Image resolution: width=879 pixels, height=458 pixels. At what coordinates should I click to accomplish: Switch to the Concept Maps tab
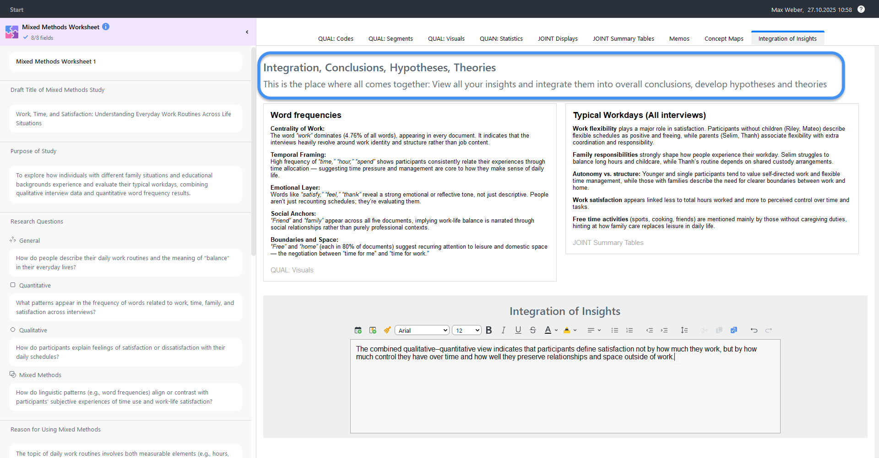(724, 39)
